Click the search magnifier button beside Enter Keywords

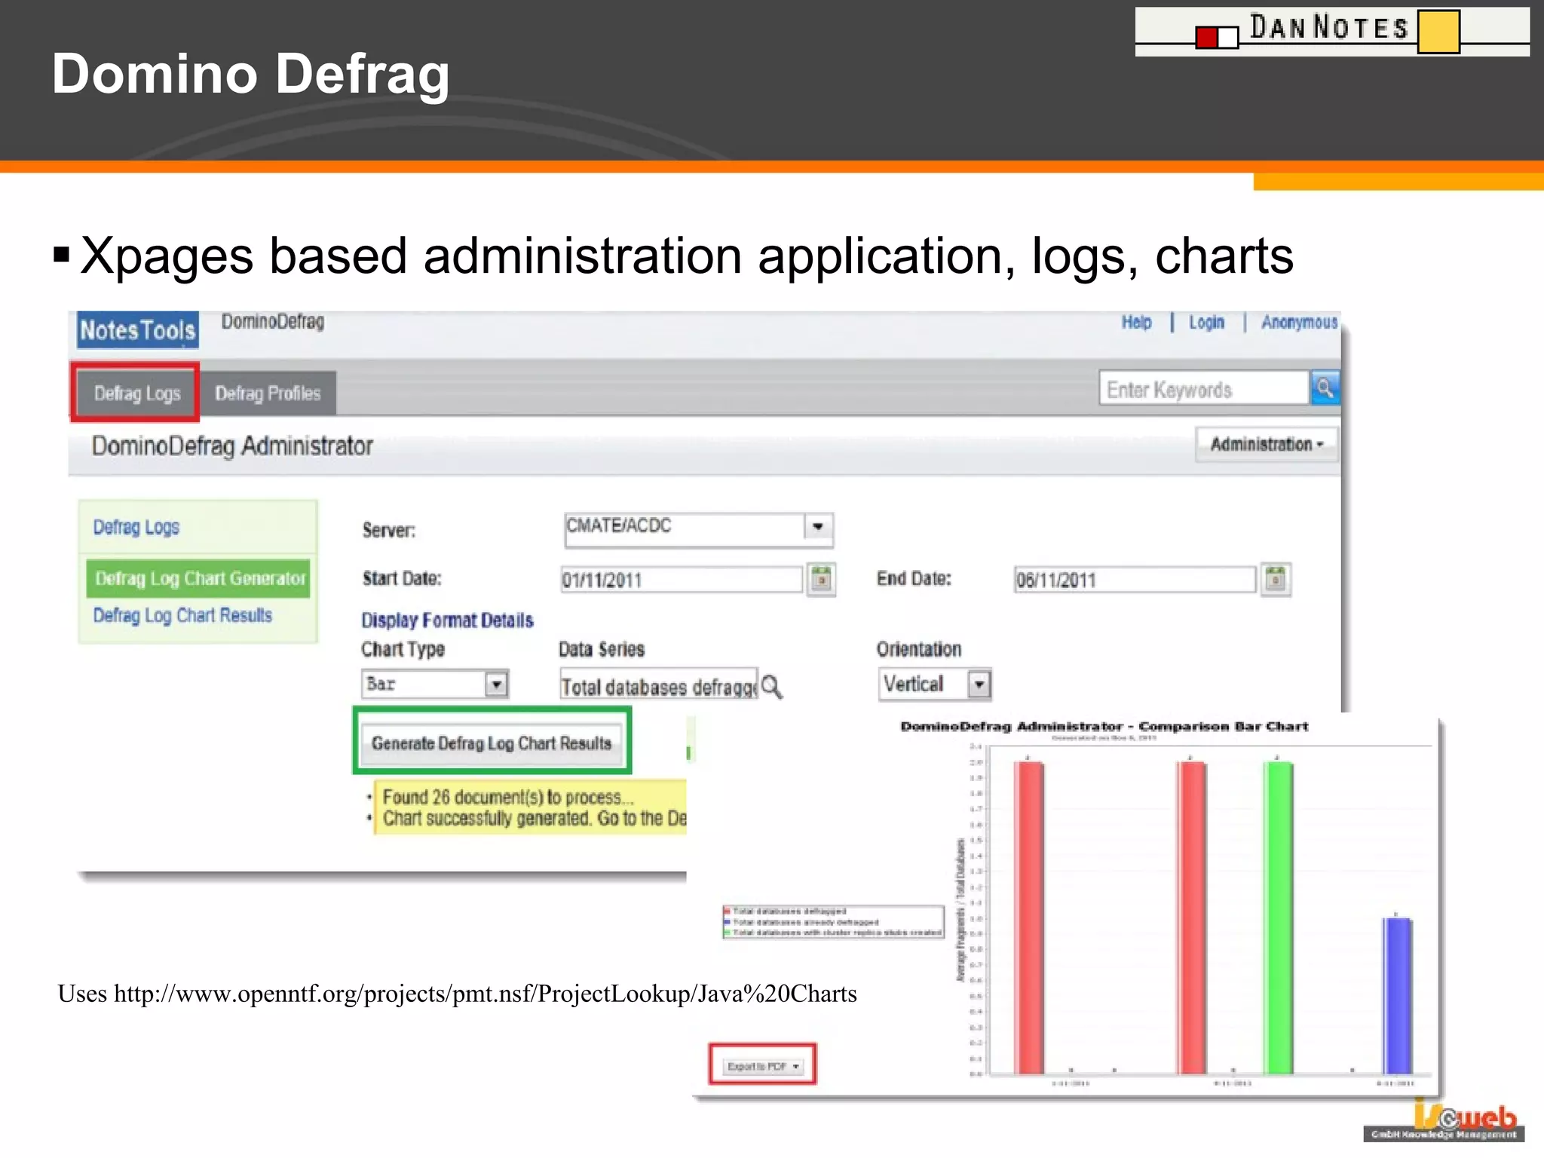[x=1325, y=388]
